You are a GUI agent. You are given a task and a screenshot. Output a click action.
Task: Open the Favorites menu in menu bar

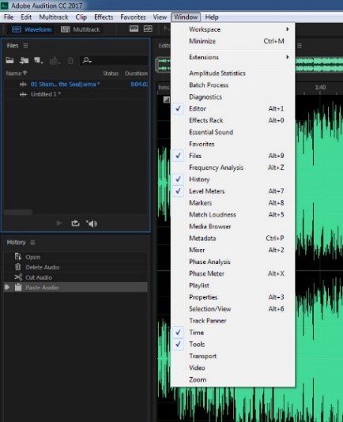coord(133,17)
